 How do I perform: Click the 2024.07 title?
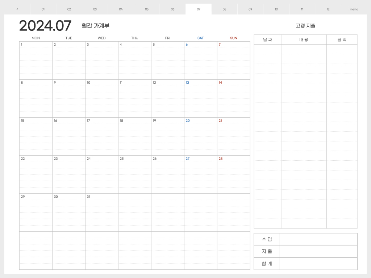tap(45, 26)
